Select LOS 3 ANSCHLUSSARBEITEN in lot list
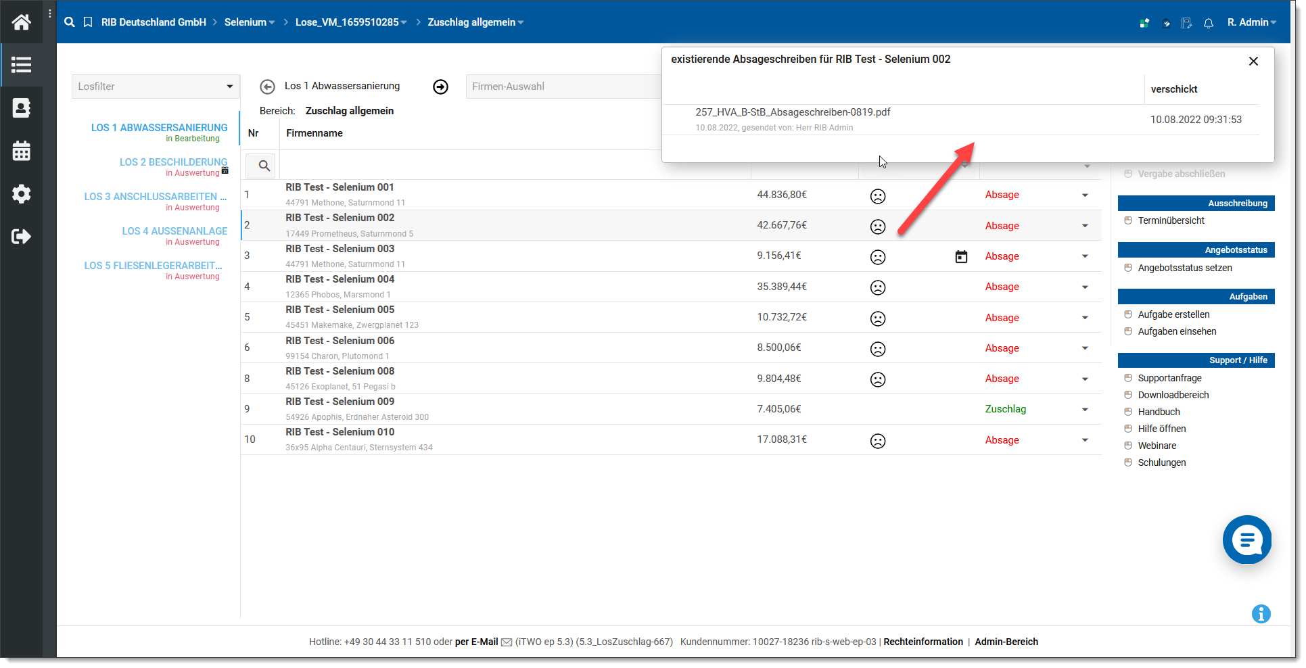Screen dimensions: 1306x668 click(x=156, y=197)
